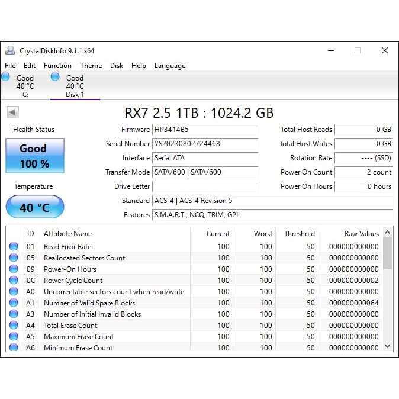This screenshot has height=399, width=399.
Task: Open the Theme menu
Action: point(91,66)
